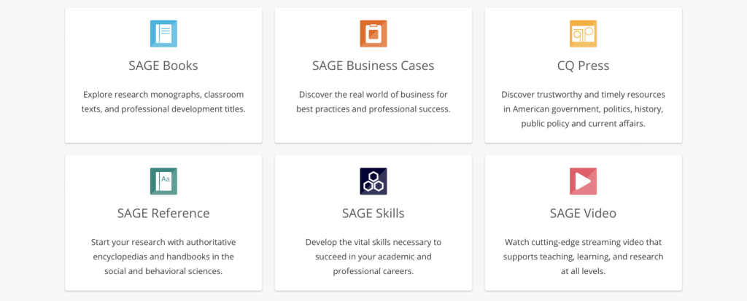Click the 'Watch cutting-edge streaming video' text
This screenshot has width=747, height=301.
click(583, 257)
